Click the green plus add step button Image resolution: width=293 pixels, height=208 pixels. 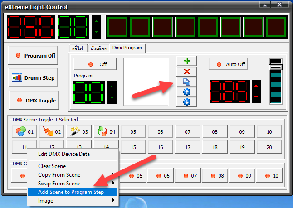point(186,61)
